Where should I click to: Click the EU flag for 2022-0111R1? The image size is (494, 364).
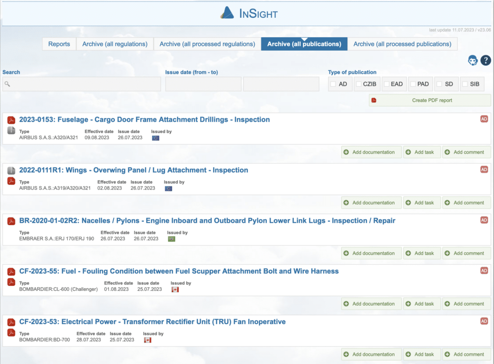click(168, 189)
